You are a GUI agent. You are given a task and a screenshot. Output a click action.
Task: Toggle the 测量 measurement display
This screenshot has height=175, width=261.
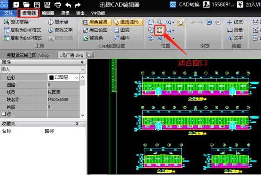pos(235,30)
